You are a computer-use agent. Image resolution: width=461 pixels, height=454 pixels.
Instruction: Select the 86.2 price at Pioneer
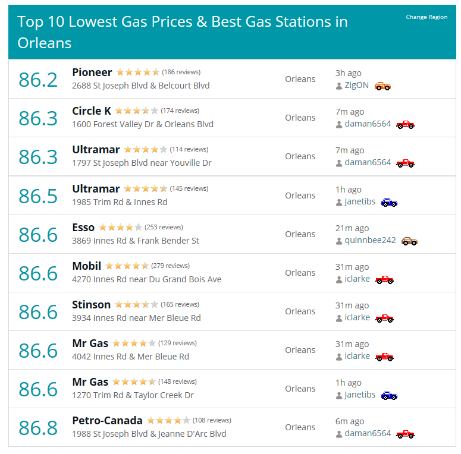click(38, 80)
